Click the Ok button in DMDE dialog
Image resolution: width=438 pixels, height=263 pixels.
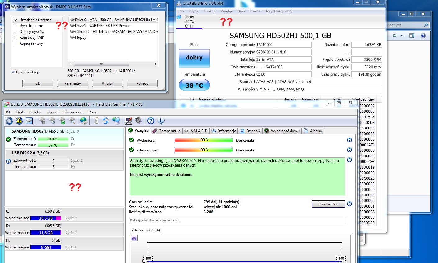coord(38,83)
